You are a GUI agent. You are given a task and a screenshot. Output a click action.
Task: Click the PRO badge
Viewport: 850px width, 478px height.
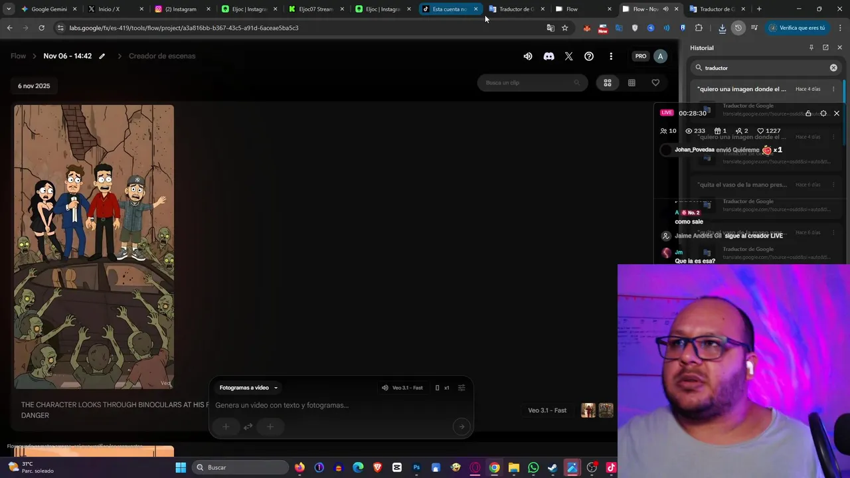(x=641, y=56)
